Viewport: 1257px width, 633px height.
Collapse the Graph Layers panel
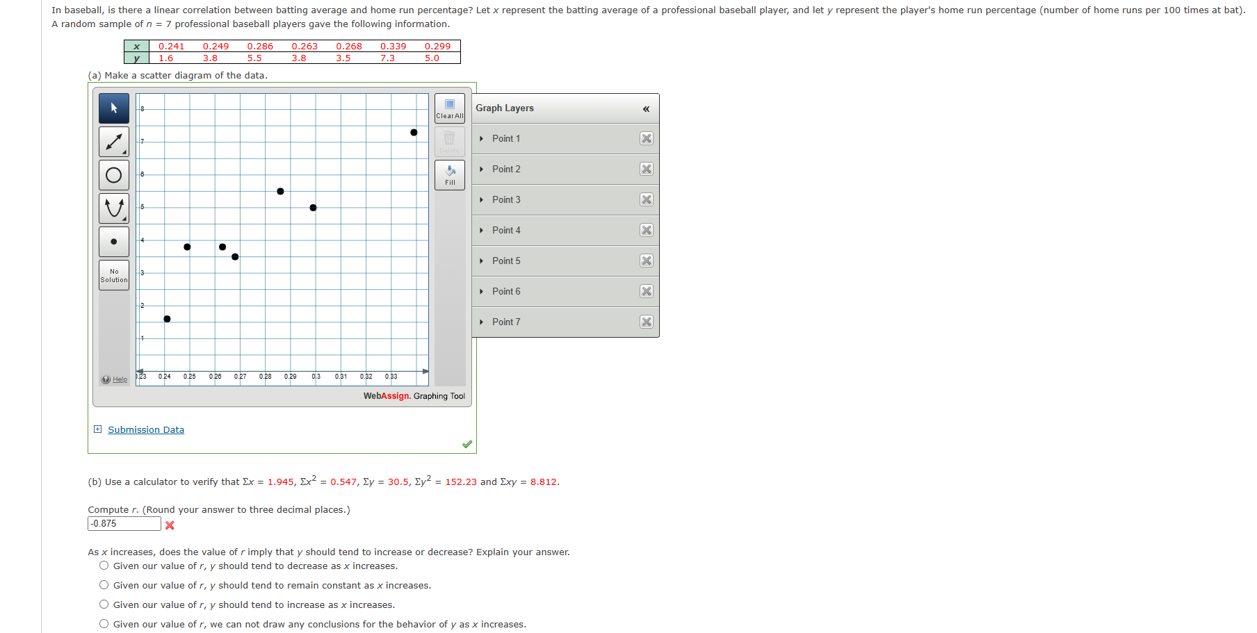[647, 108]
